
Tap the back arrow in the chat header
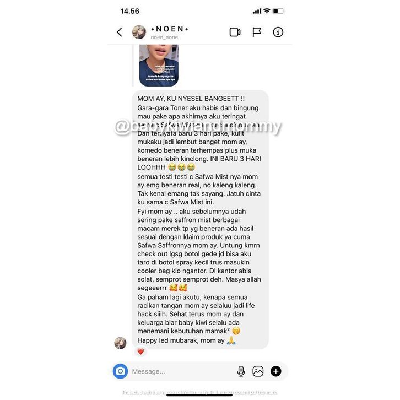(120, 32)
